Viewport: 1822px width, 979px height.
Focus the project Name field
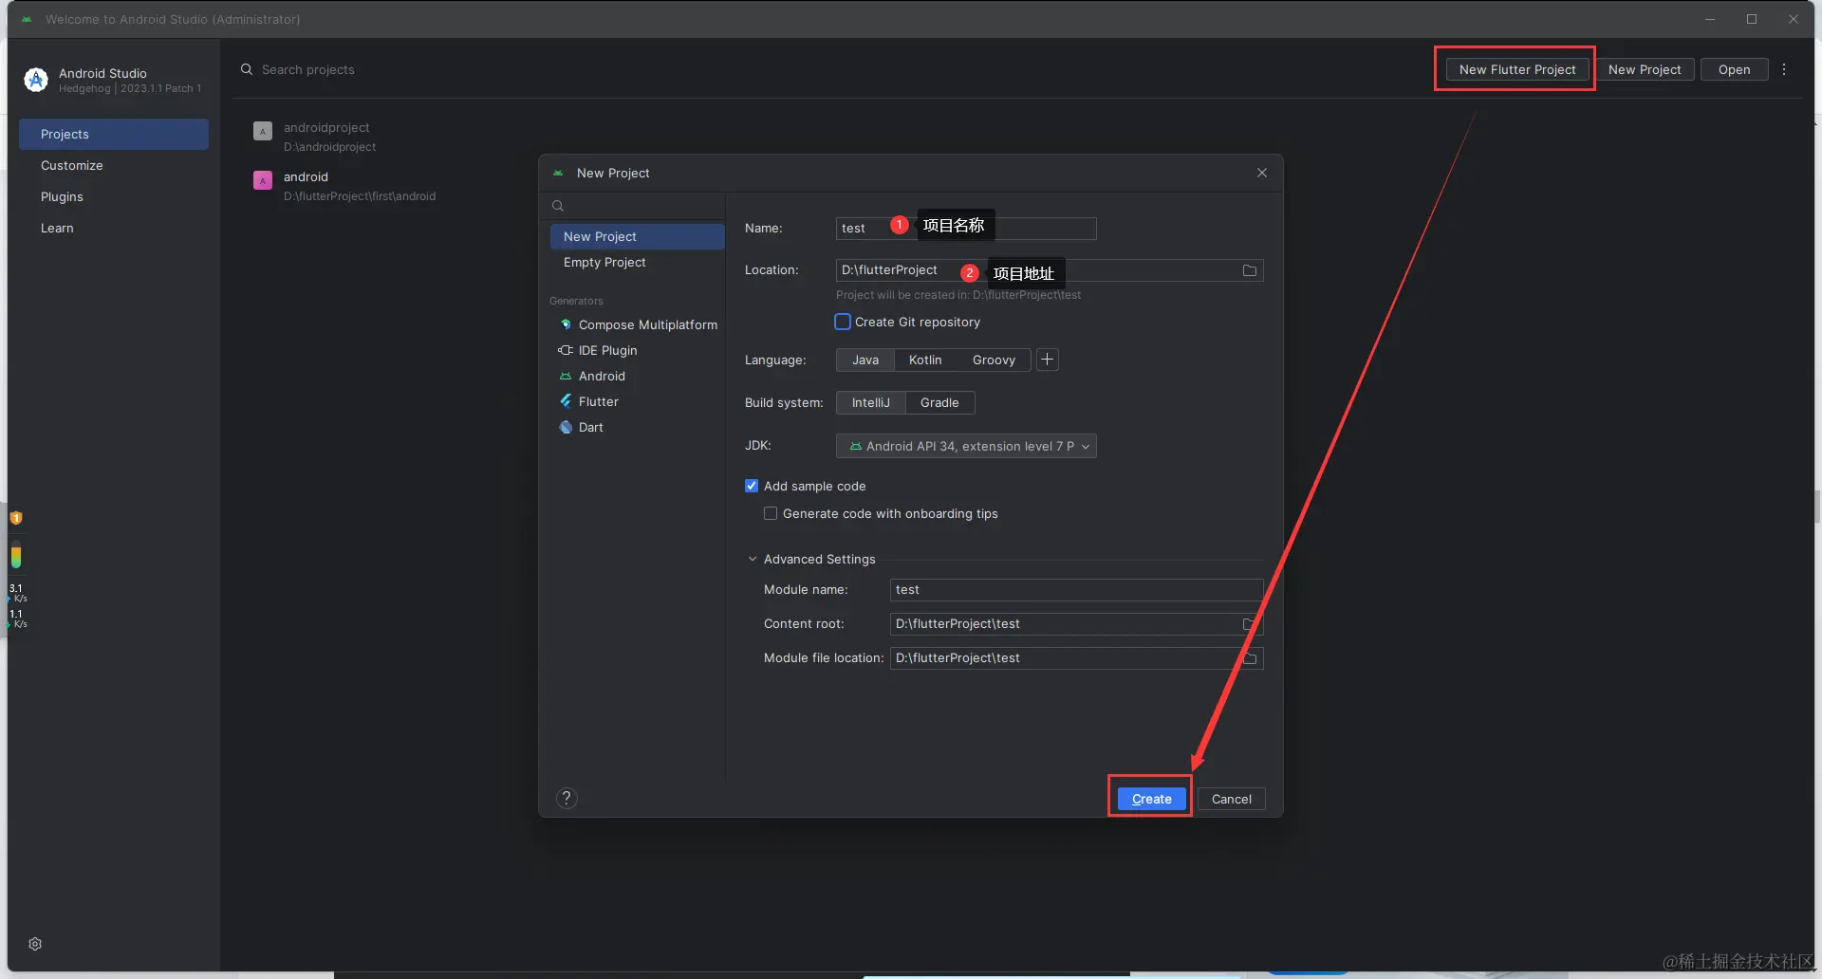966,228
